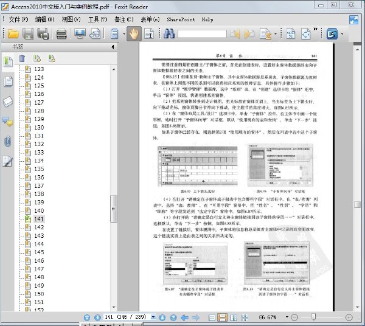Go to the previous page button

[x=98, y=317]
